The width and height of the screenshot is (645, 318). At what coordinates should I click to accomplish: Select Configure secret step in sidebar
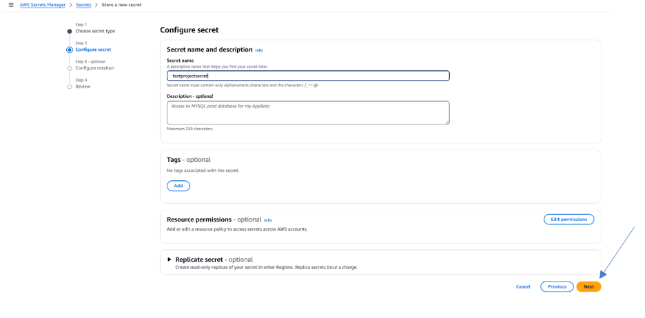click(x=93, y=50)
